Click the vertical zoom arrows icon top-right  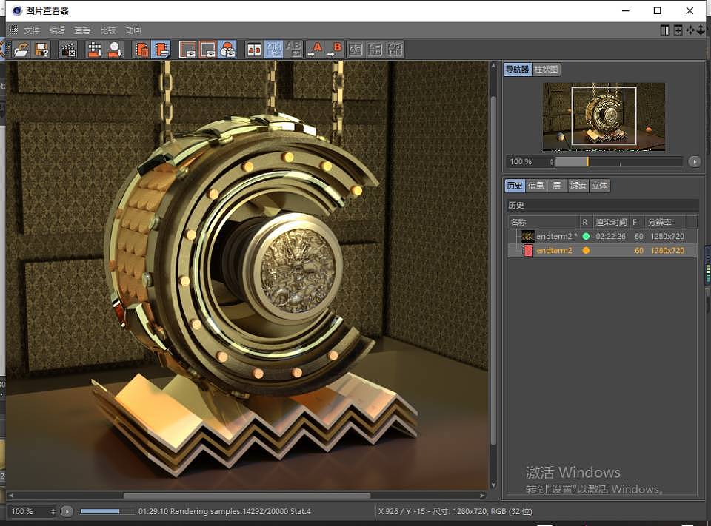coord(701,30)
